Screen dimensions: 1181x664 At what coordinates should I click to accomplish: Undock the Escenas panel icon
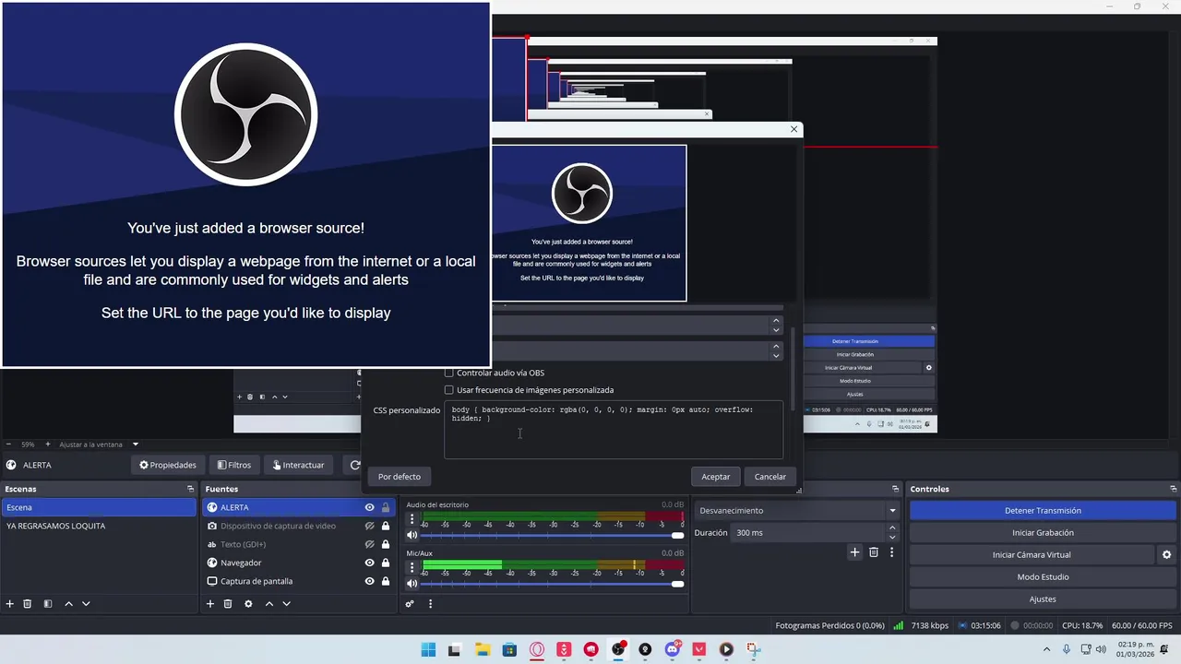click(190, 489)
